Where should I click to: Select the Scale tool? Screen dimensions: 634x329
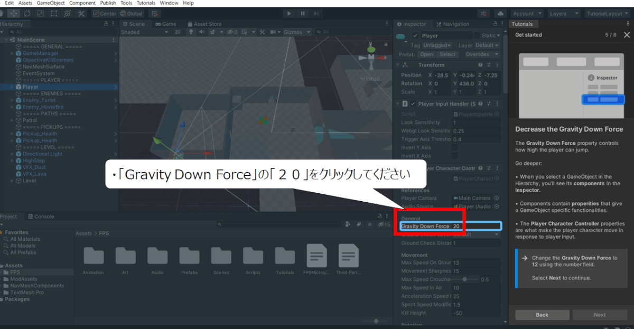click(40, 13)
